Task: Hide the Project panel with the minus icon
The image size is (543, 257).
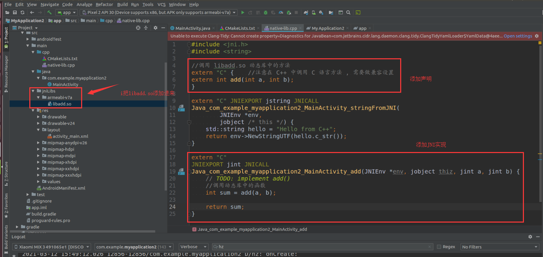Action: [163, 28]
